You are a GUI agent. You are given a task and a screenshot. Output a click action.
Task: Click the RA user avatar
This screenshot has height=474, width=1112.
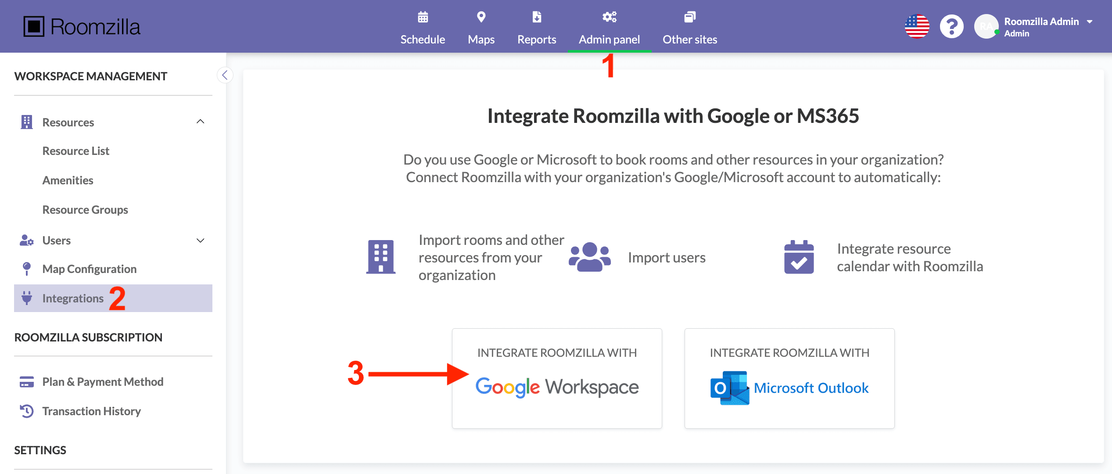(x=986, y=27)
